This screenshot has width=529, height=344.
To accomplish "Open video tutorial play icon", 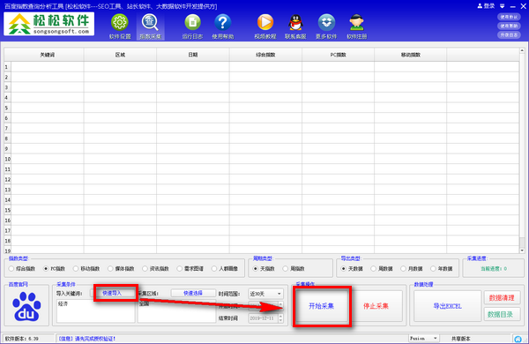I will tap(265, 23).
